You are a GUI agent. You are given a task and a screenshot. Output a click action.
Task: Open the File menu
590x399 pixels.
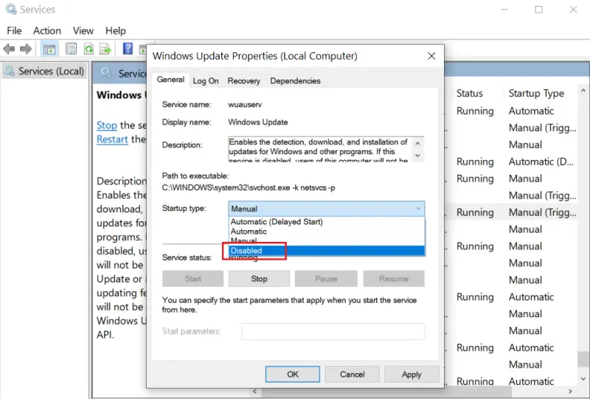click(14, 30)
